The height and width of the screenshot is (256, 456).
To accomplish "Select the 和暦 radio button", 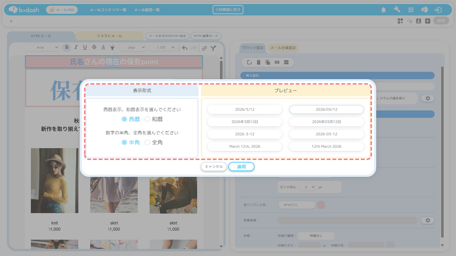I will tap(147, 119).
